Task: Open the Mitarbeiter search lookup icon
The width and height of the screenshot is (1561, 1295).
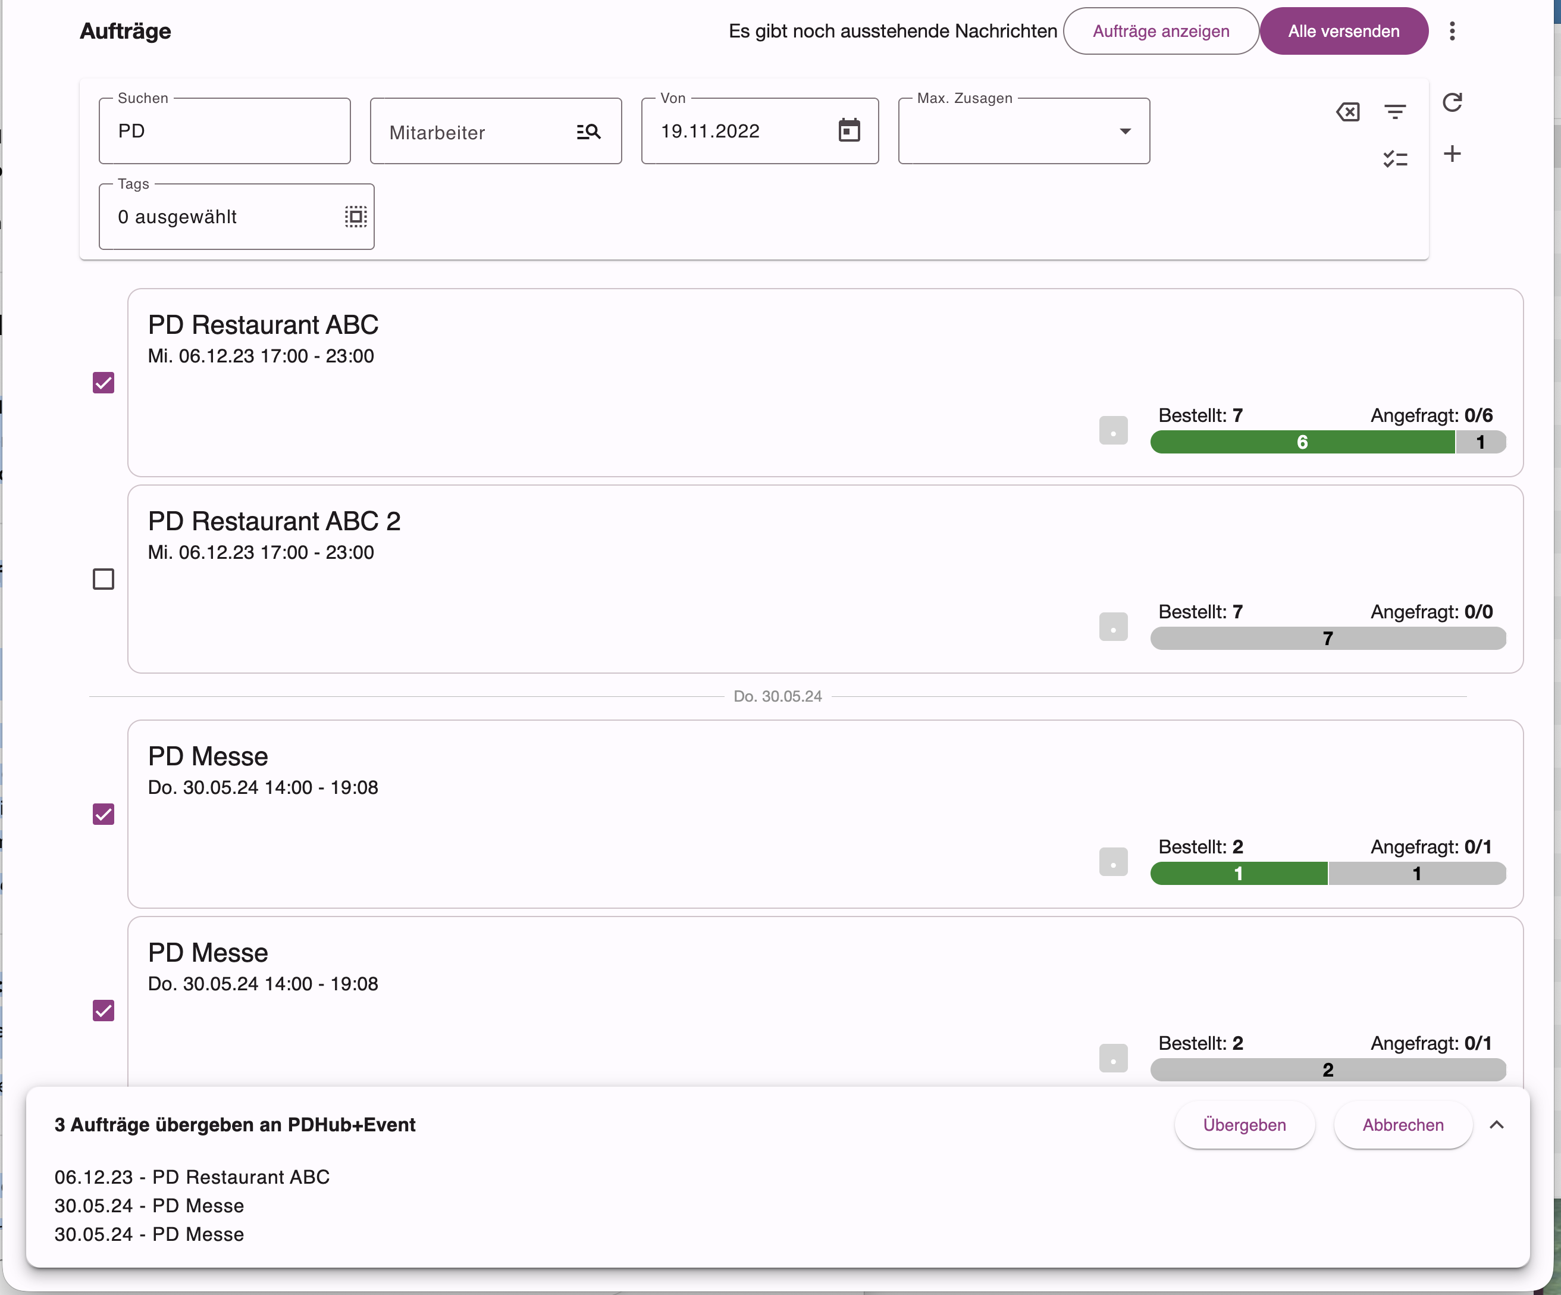Action: (x=589, y=132)
